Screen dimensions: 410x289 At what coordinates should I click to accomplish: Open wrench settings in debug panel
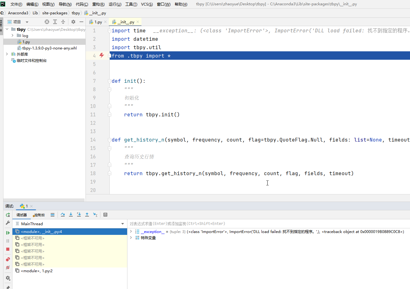(8, 223)
